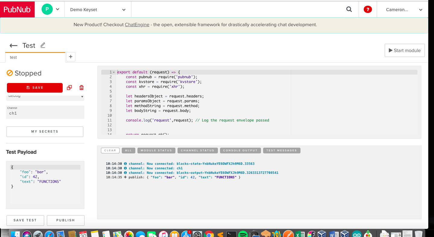Click the Channel input field containing ch1
This screenshot has height=237, width=434.
45,113
